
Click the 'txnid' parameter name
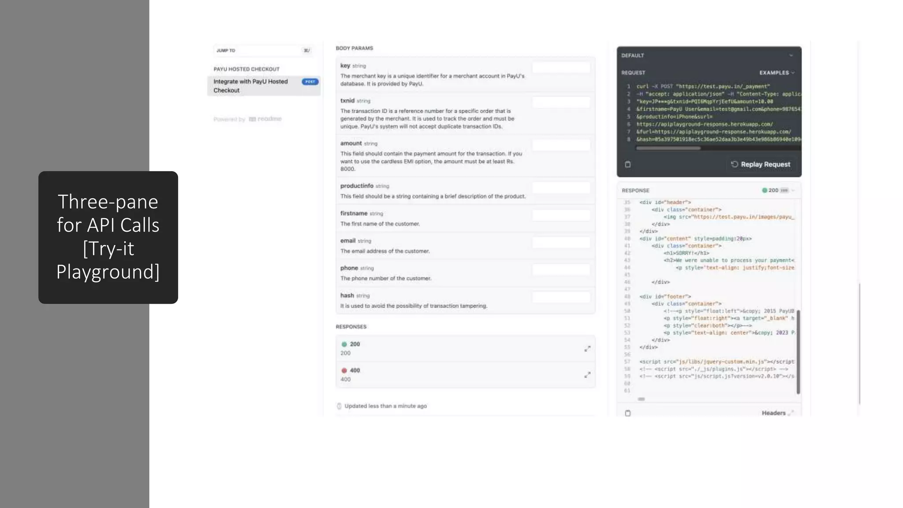[347, 101]
